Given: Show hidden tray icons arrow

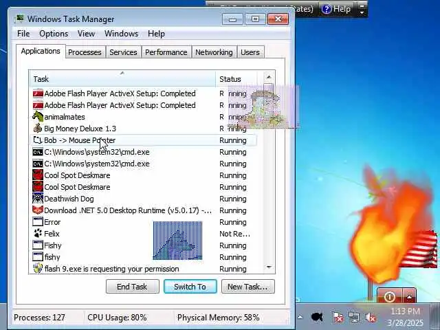Looking at the screenshot, I should pos(300,318).
